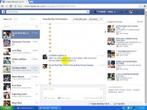Click the message thread scrollbar handle
147x110 pixels.
pyautogui.click(x=105, y=32)
